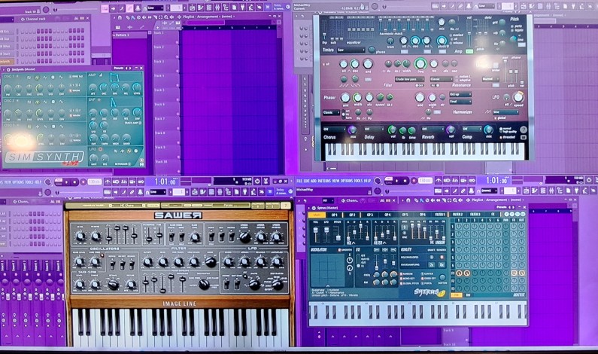Click the question mark button on Sawer
Viewport: 598px width, 354px height.
(x=285, y=206)
